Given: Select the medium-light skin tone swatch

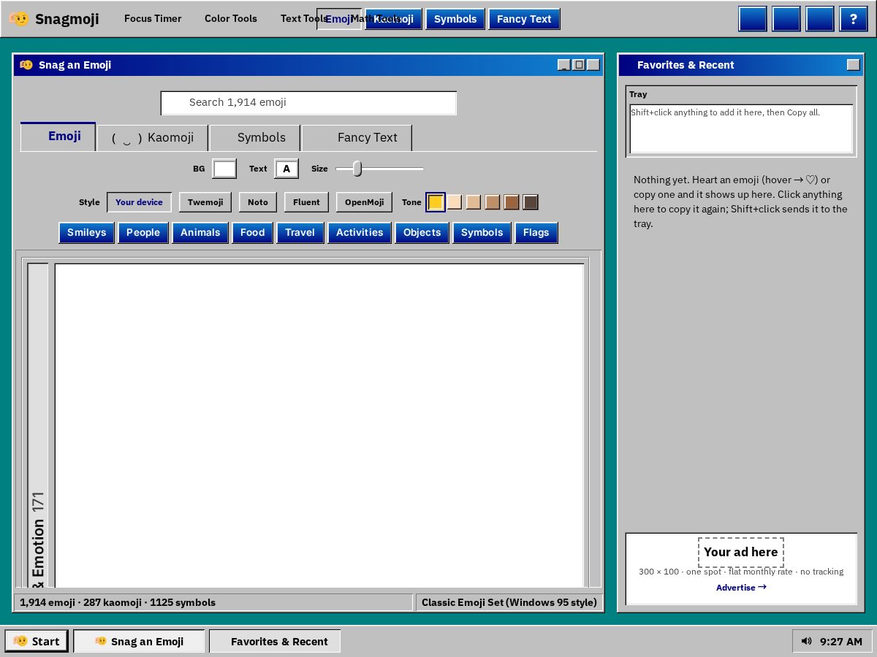Looking at the screenshot, I should coord(474,202).
